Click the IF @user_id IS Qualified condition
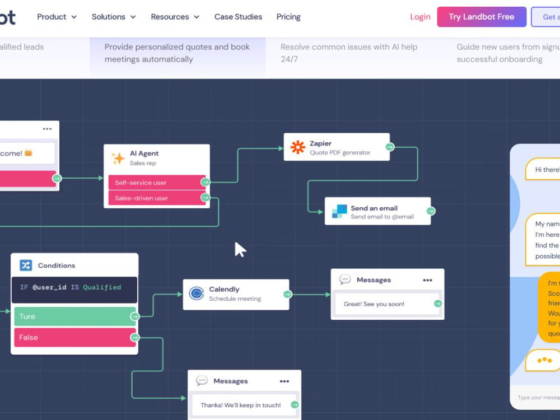 click(74, 290)
